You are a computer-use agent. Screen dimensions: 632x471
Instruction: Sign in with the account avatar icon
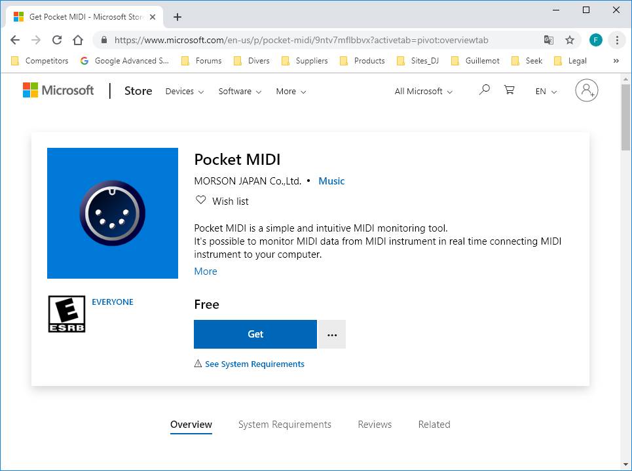point(586,90)
